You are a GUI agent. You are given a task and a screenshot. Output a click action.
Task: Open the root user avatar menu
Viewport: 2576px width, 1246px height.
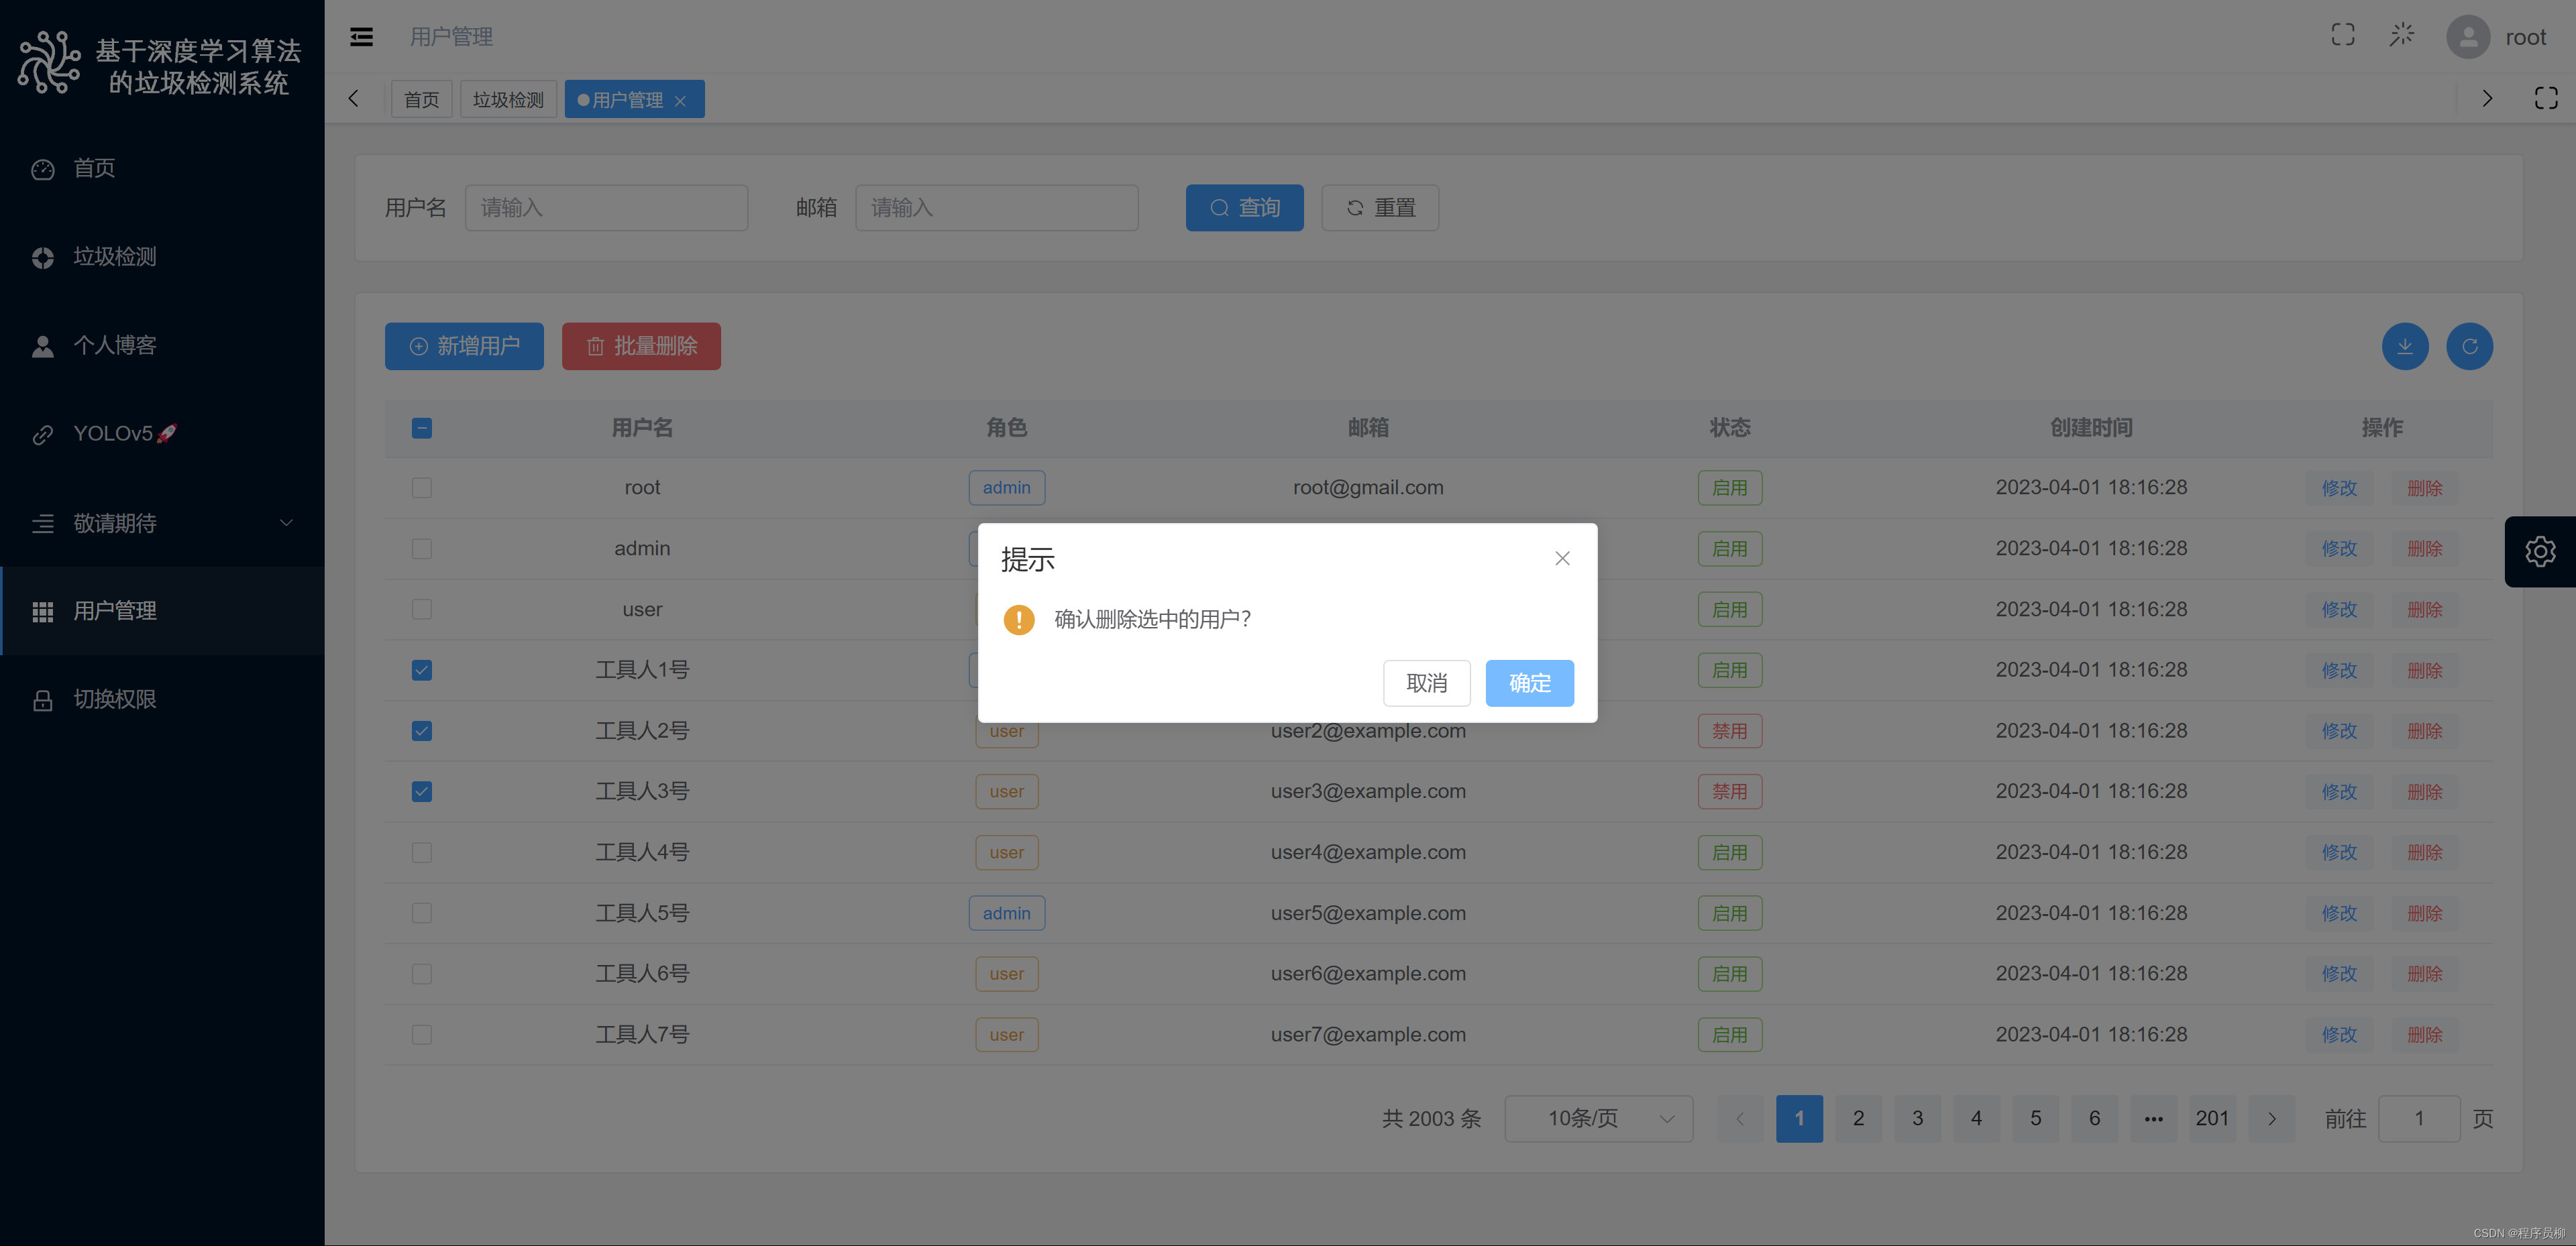(2468, 37)
